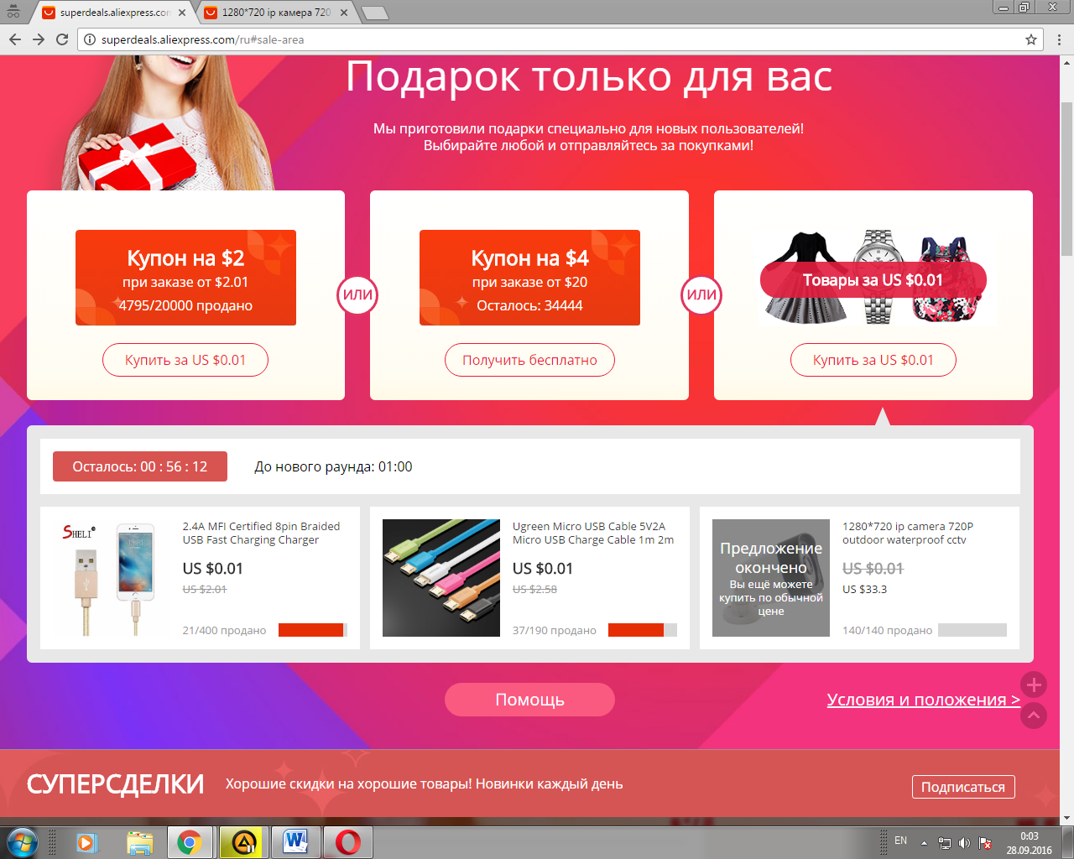Open the Chrome menu (three dots)
This screenshot has height=859, width=1074.
pyautogui.click(x=1060, y=39)
